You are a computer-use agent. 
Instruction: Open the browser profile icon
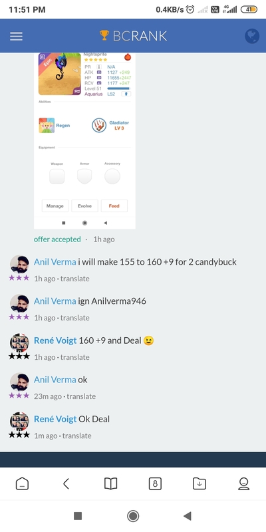point(243,483)
